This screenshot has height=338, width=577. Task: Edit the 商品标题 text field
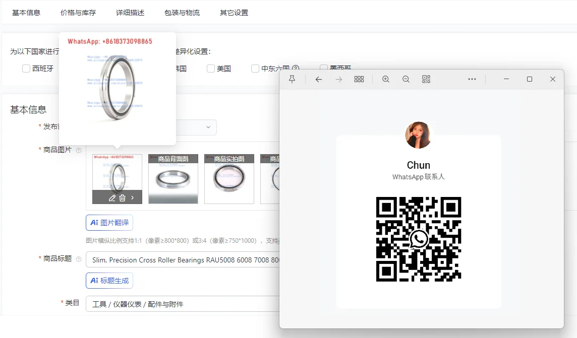point(183,260)
